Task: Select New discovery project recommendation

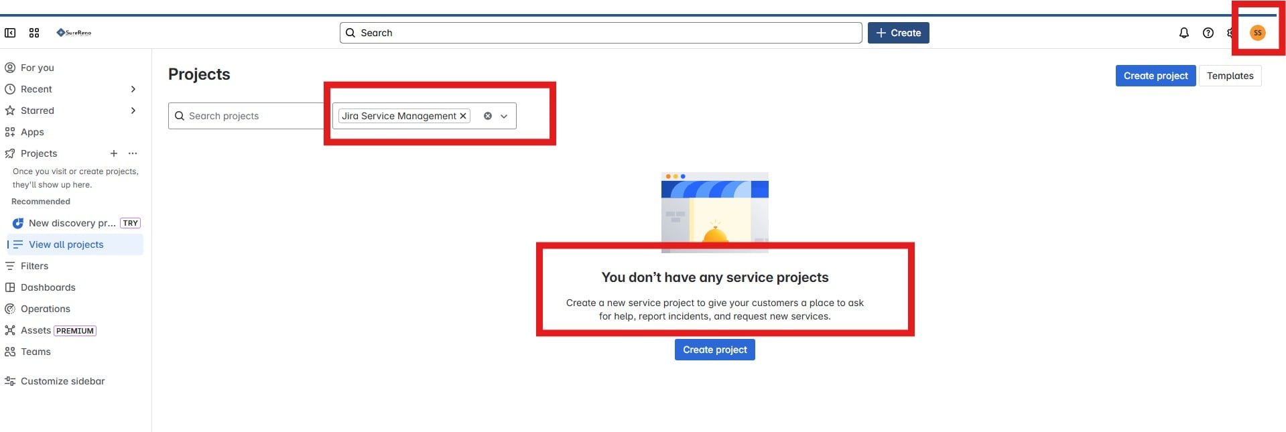Action: (x=72, y=223)
